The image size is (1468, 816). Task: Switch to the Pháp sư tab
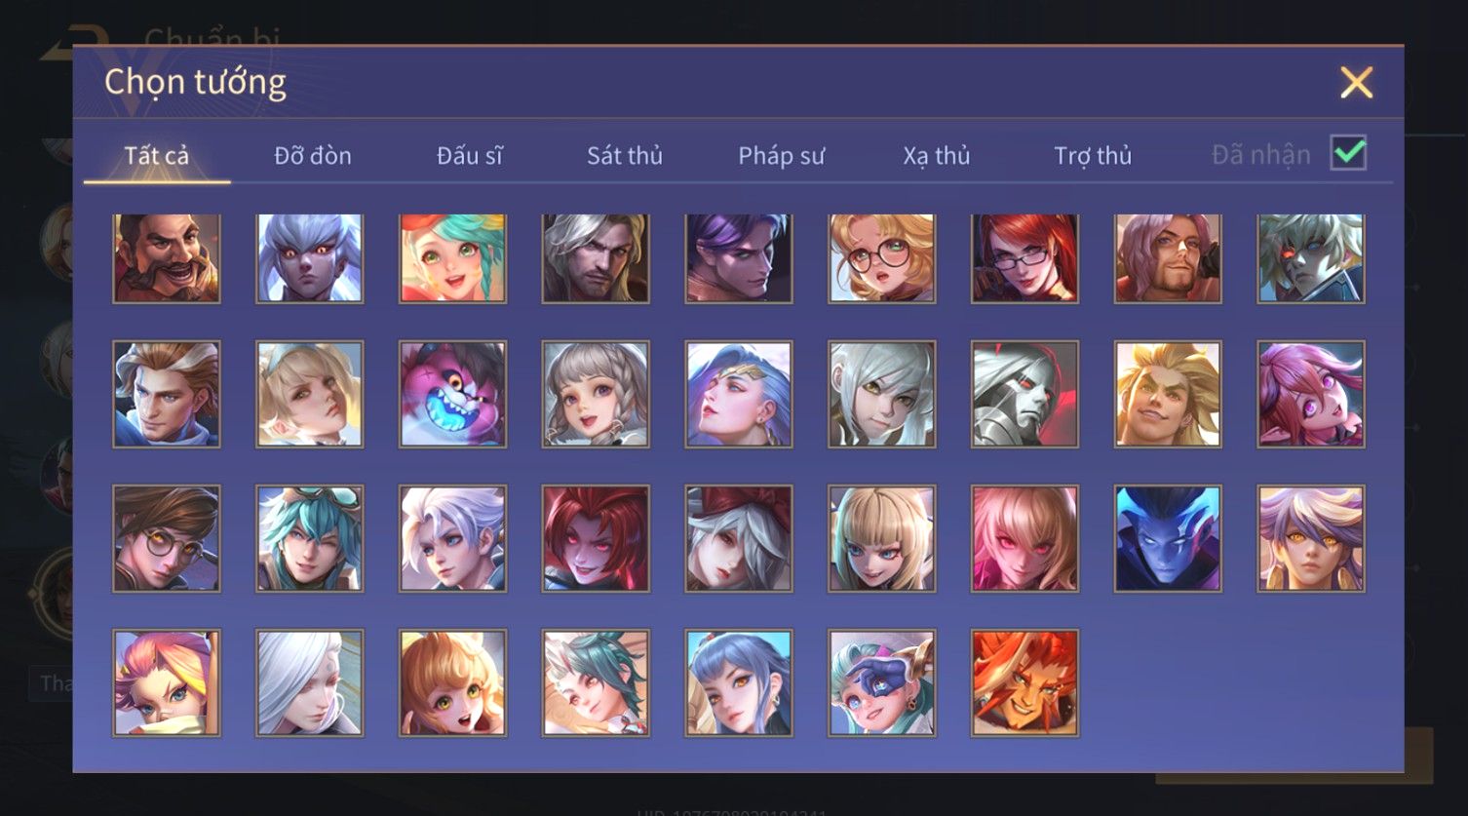tap(781, 155)
